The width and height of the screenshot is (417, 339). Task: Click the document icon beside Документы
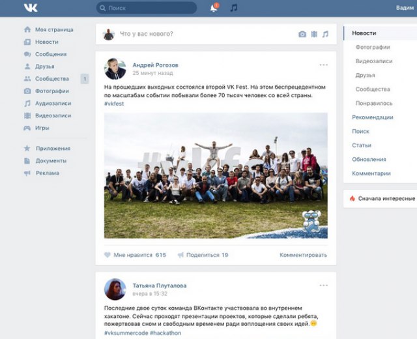coord(27,160)
